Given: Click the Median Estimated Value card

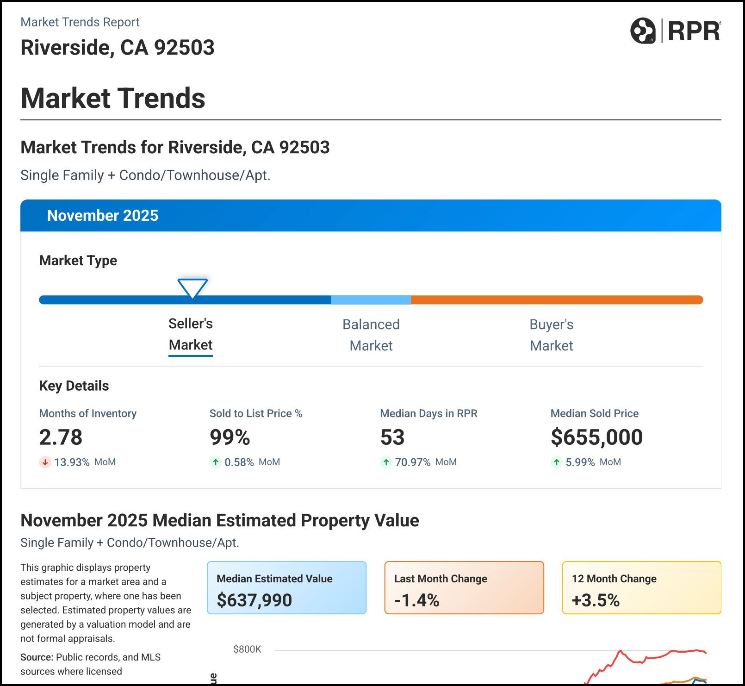Looking at the screenshot, I should [x=286, y=588].
